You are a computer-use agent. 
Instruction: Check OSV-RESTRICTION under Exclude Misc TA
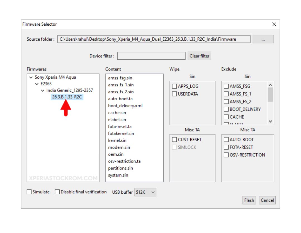point(226,155)
